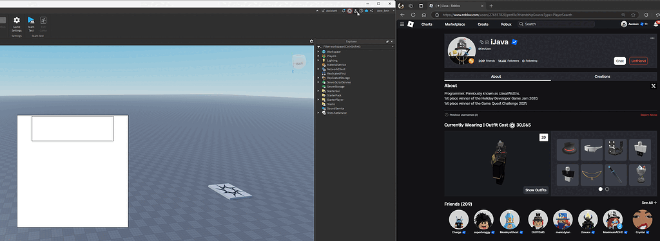Expand the Lighting node
Image resolution: width=660 pixels, height=241 pixels.
(318, 60)
